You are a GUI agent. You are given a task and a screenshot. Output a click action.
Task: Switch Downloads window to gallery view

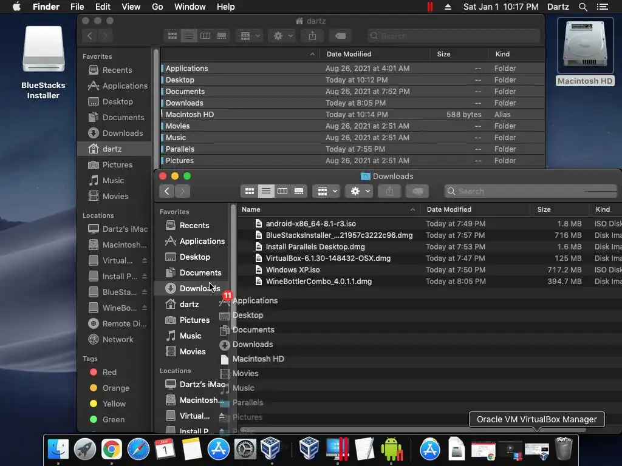(x=299, y=191)
